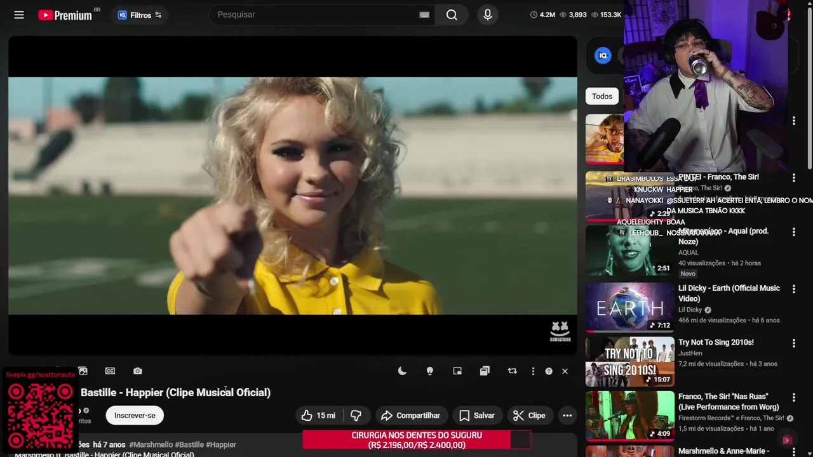
Task: Click the livepix QR code overlay
Action: click(x=40, y=415)
